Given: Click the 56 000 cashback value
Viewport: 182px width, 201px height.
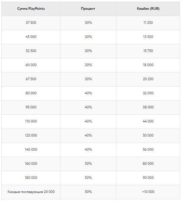Looking at the screenshot, I should click(x=148, y=149).
